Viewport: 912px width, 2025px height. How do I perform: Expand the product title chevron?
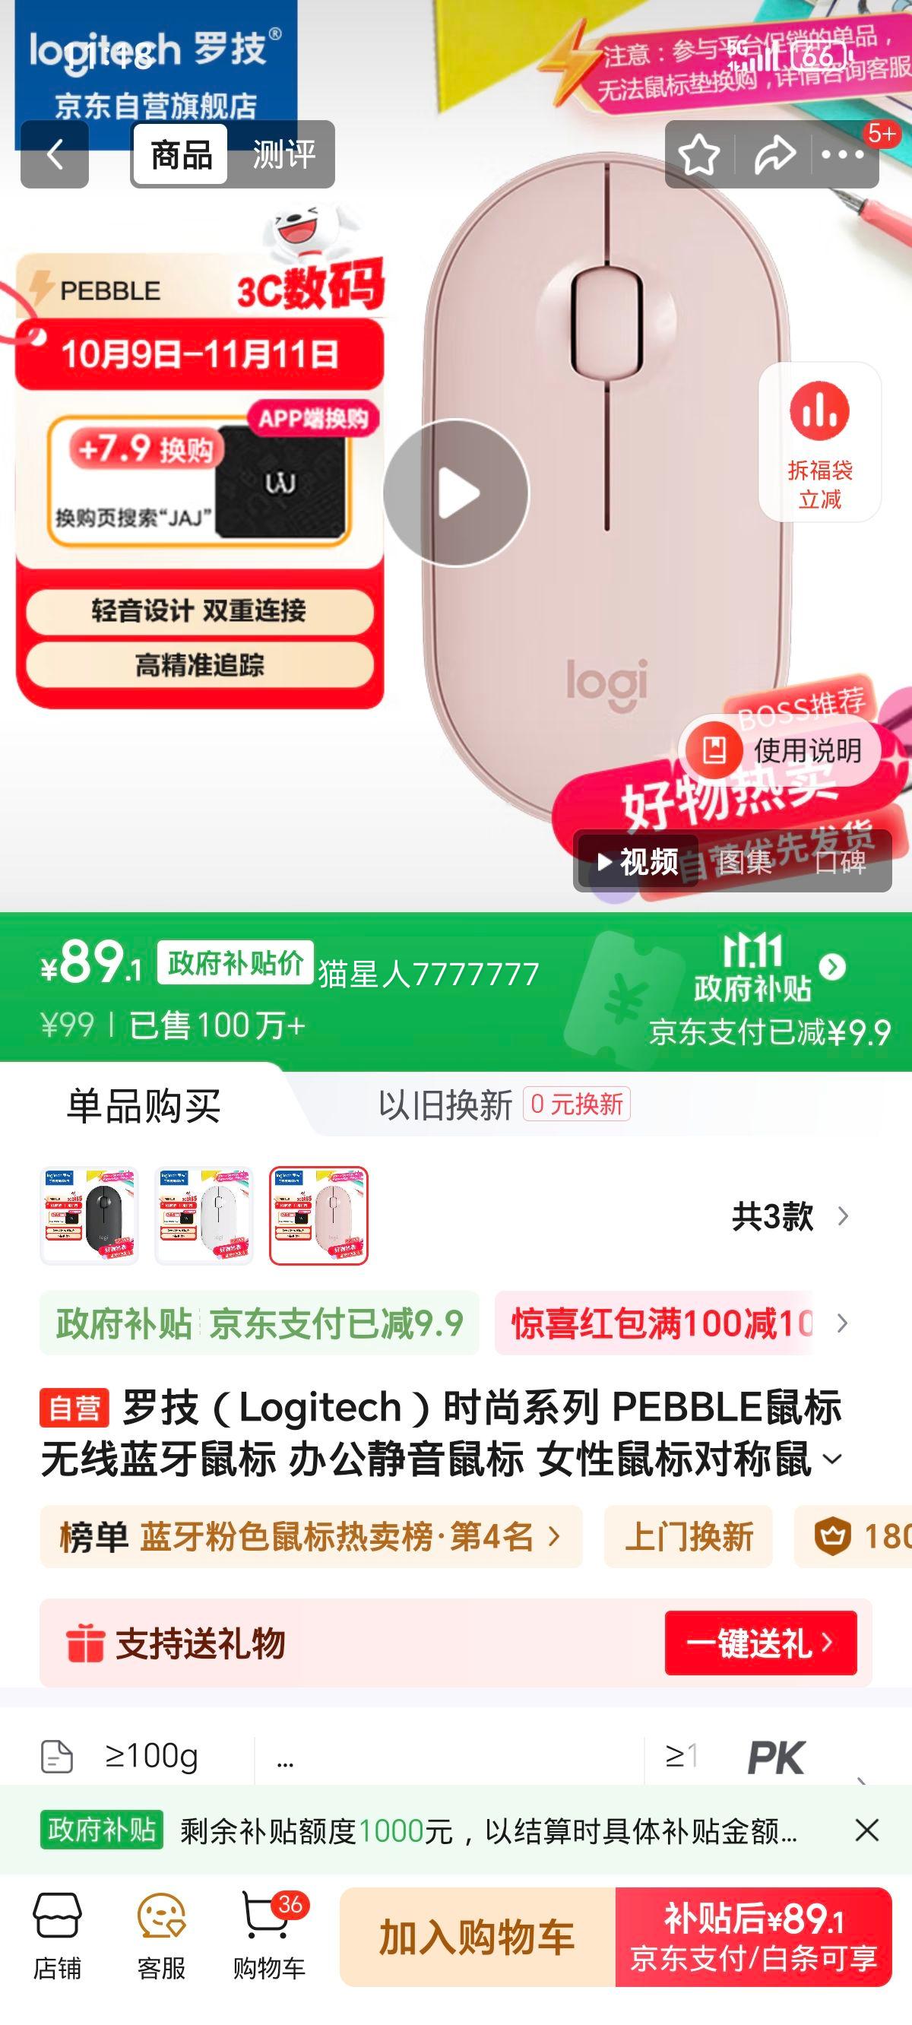[x=831, y=1459]
